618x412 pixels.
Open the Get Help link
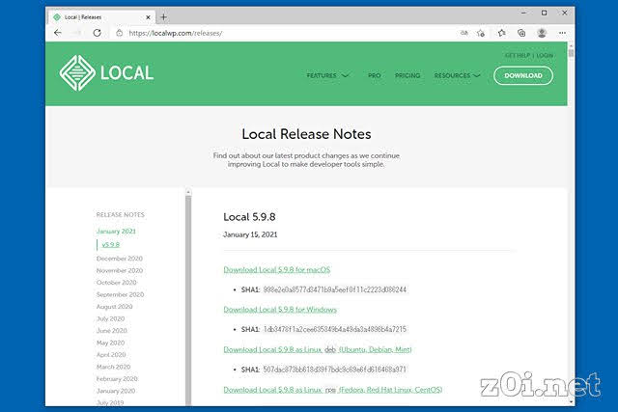(518, 56)
